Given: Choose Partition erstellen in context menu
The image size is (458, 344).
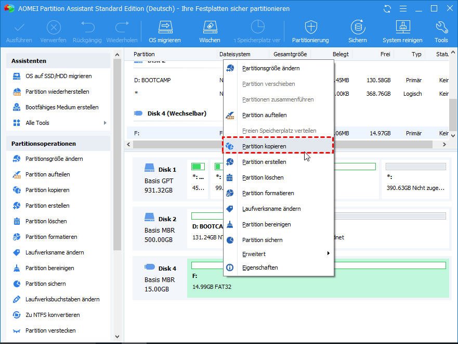Looking at the screenshot, I should pos(278,162).
